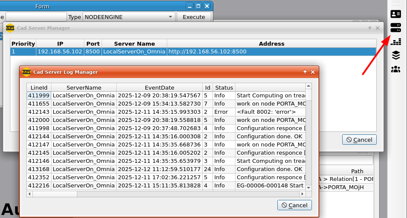407x218 pixels.
Task: Click the server manager icon in sidebar
Action: 395,28
